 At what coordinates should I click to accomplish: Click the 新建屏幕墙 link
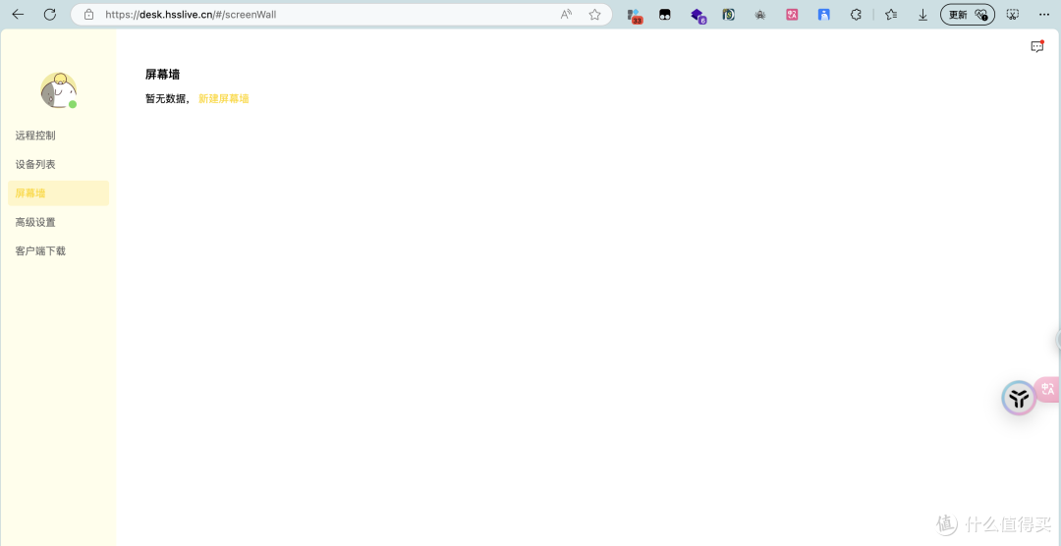223,99
